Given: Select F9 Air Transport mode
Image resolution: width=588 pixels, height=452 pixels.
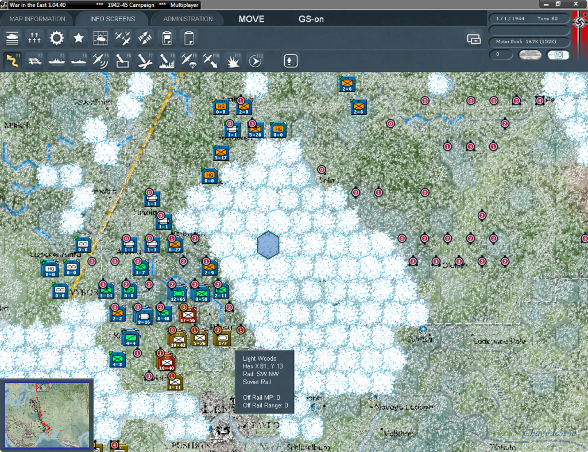Looking at the screenshot, I should pos(188,61).
